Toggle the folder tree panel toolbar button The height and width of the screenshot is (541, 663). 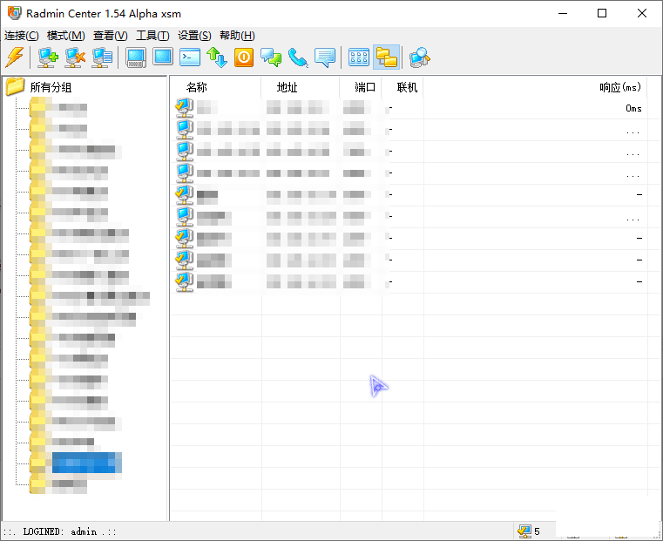pyautogui.click(x=387, y=57)
